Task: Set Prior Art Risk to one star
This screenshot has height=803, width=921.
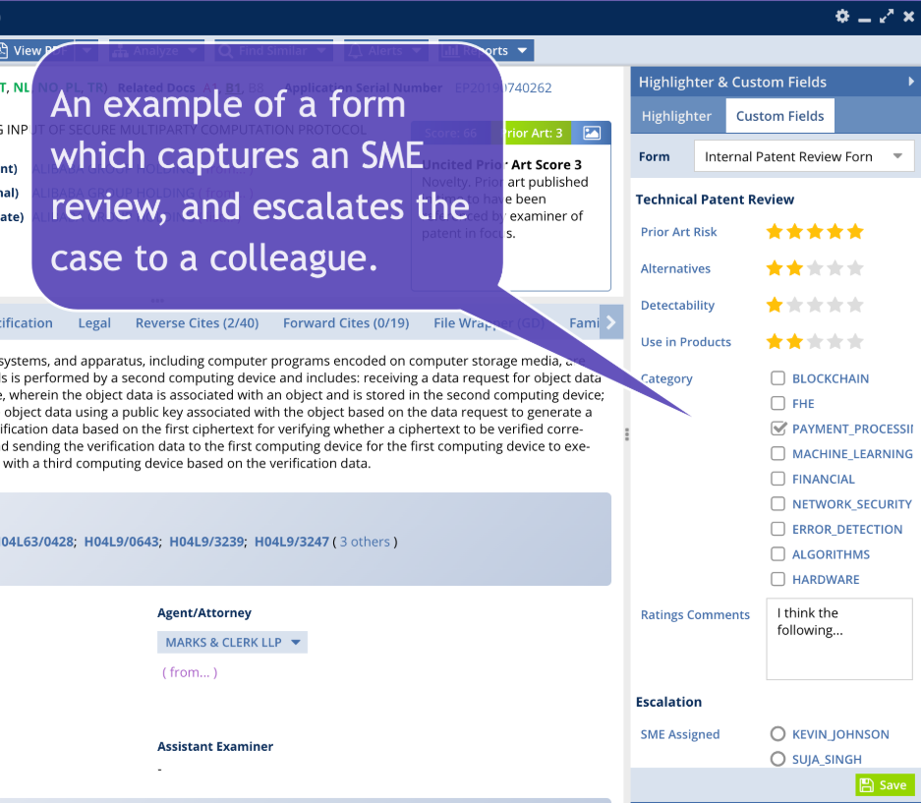Action: click(775, 232)
